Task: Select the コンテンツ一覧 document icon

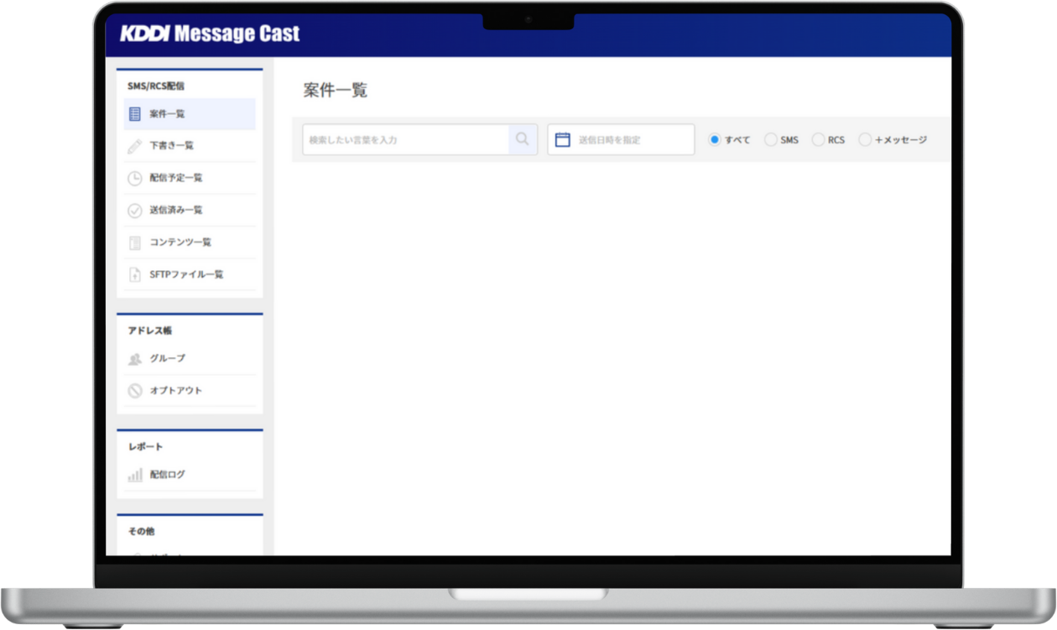Action: coord(135,242)
